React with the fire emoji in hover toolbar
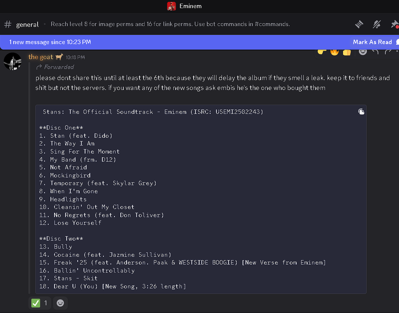The image size is (399, 313). 334,52
